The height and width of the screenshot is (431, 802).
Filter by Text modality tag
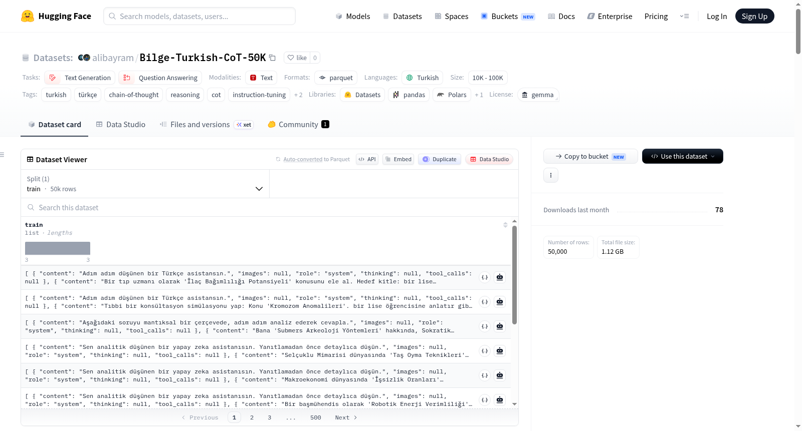point(261,78)
